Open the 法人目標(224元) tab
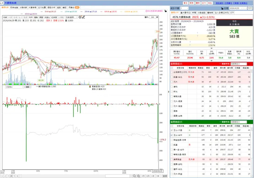Screen dimensions: 254x178 click(222, 13)
